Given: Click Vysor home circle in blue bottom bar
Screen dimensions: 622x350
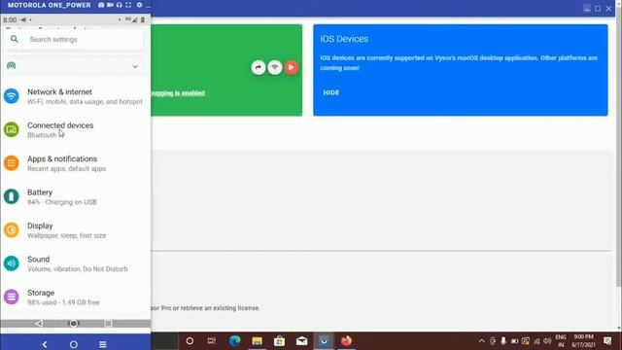Looking at the screenshot, I should 74,344.
